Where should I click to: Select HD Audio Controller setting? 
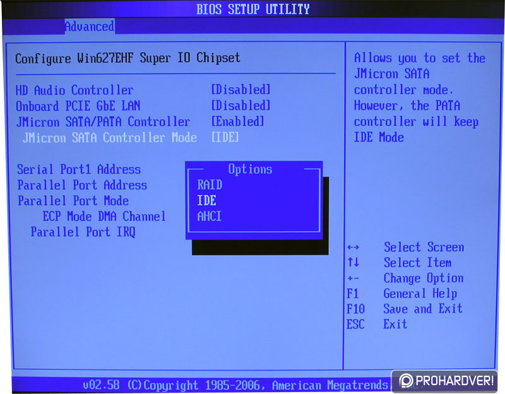(74, 90)
